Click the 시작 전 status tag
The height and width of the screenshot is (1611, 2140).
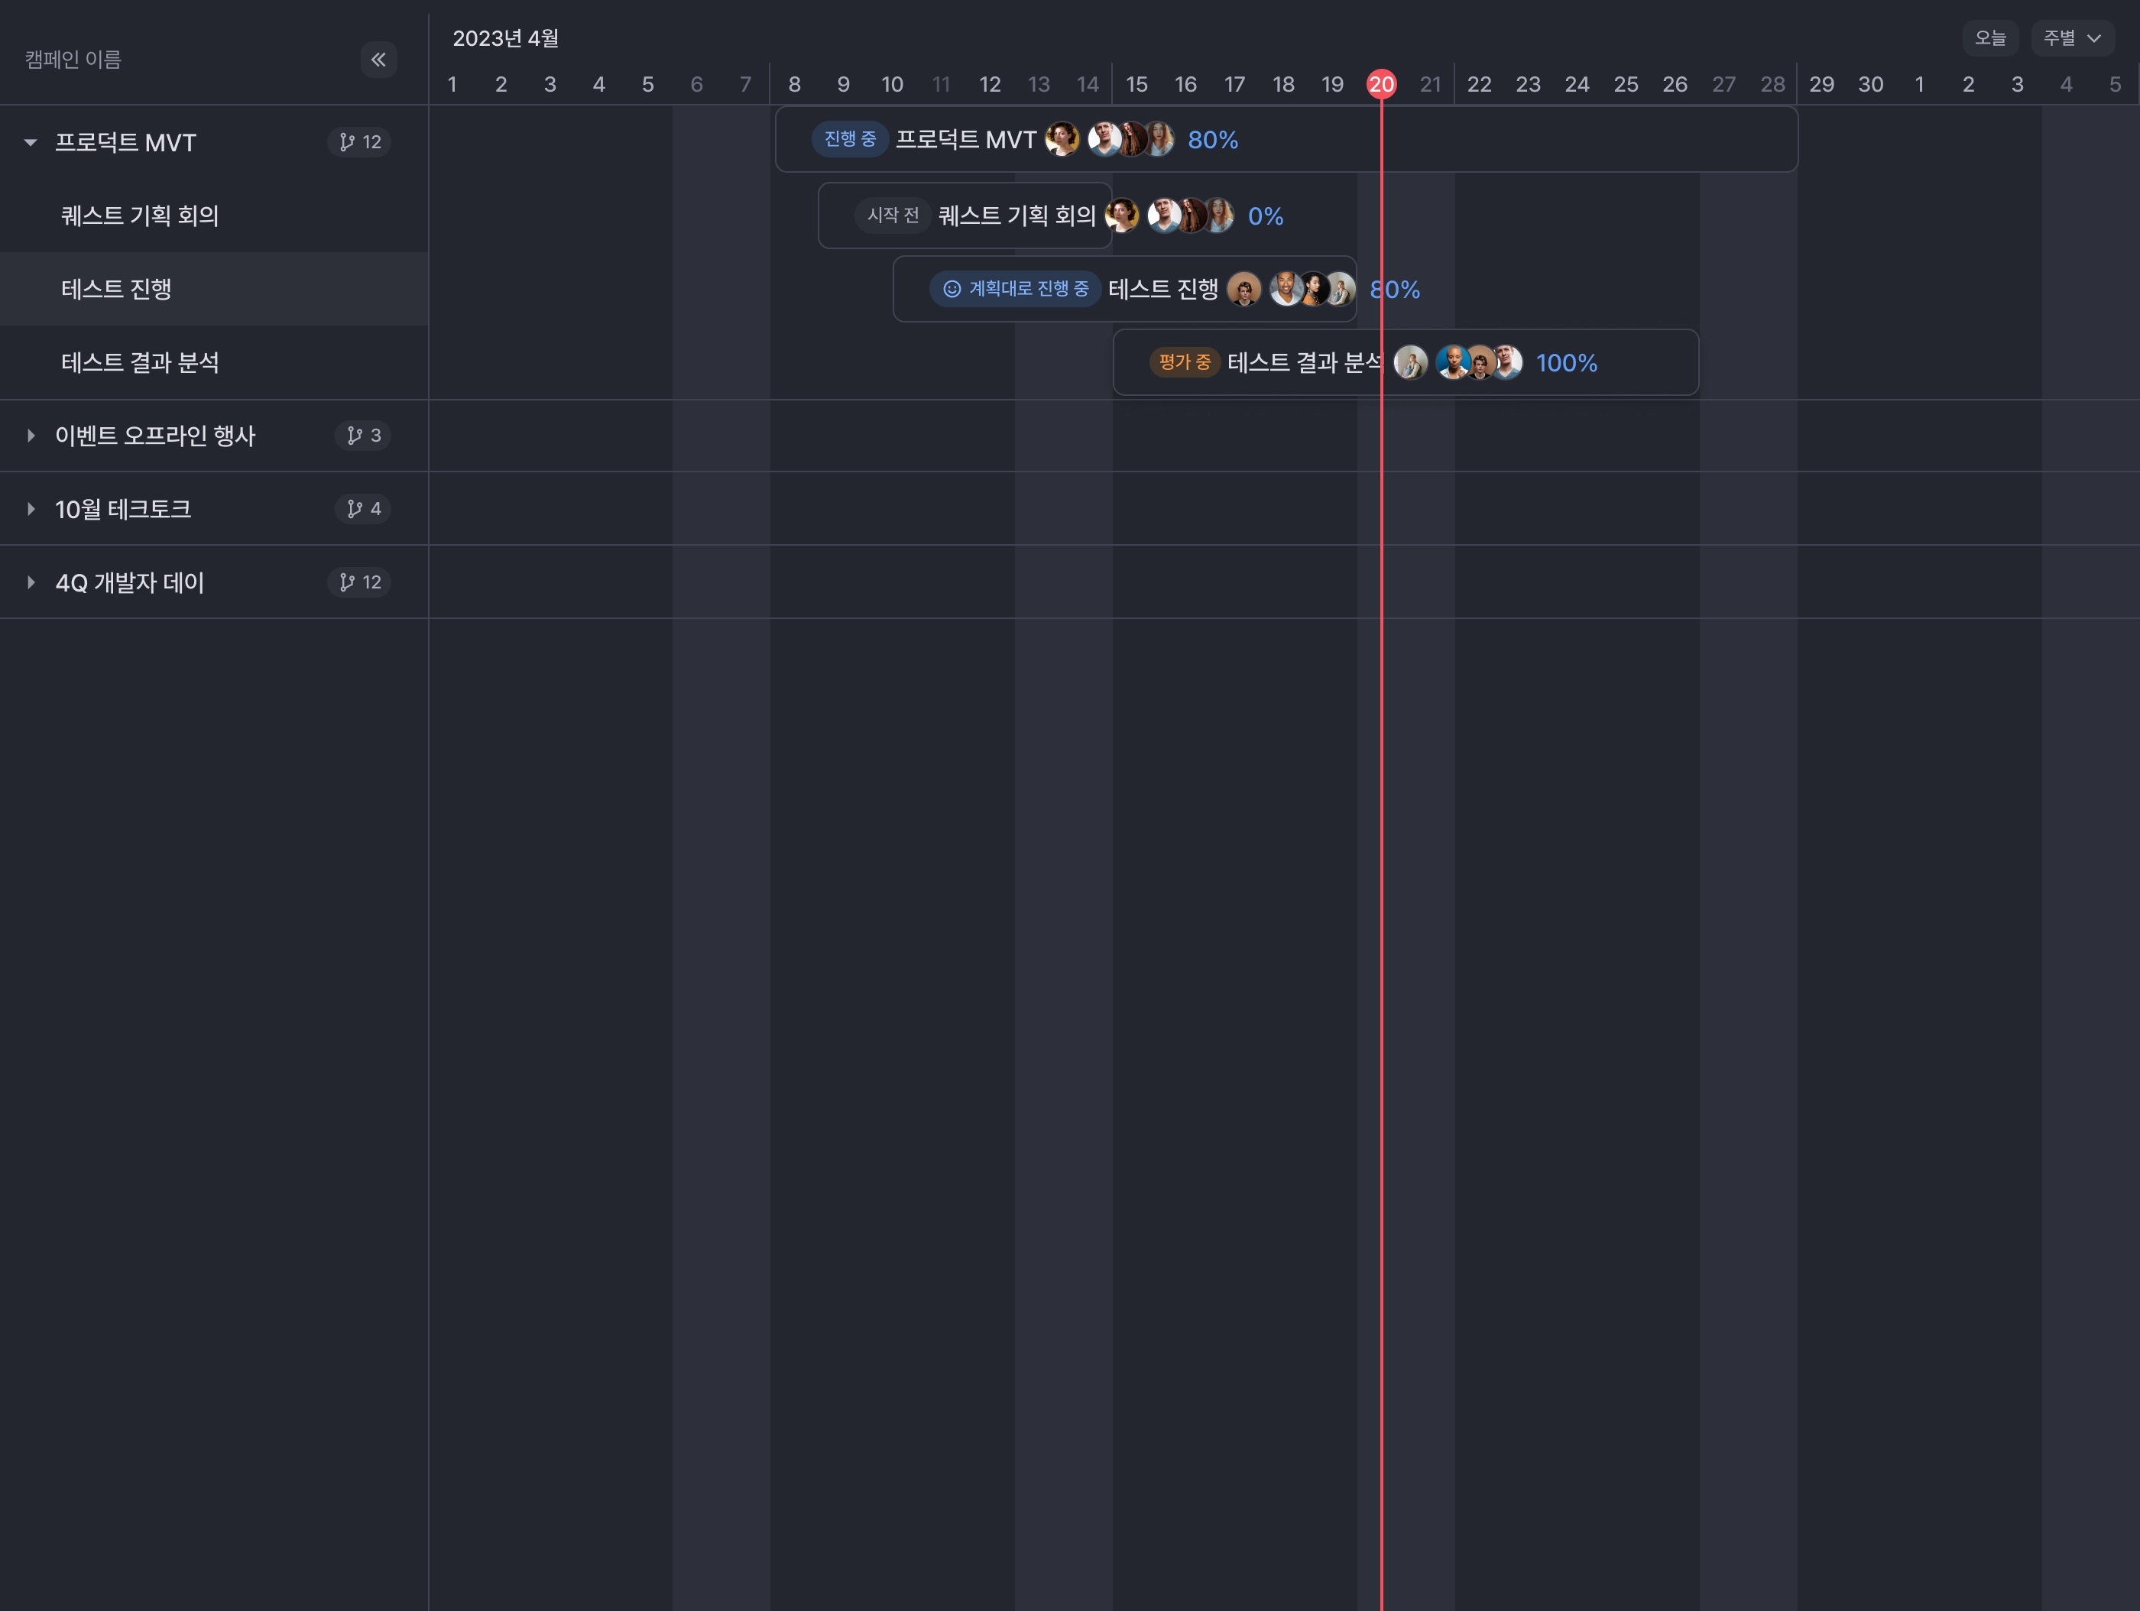tap(892, 215)
